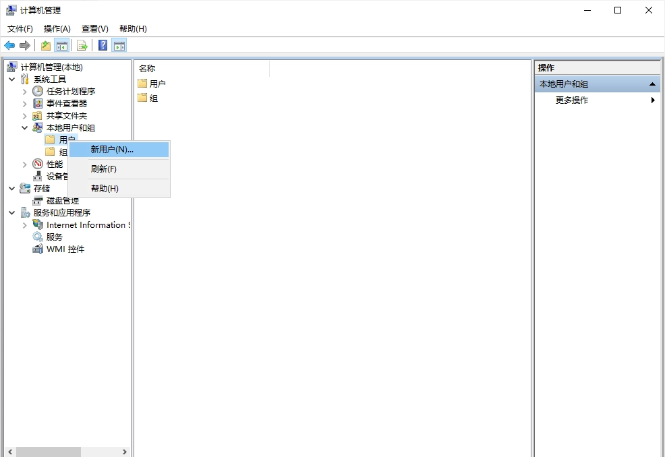Choose 新用户(N)... from the context menu

pyautogui.click(x=112, y=150)
